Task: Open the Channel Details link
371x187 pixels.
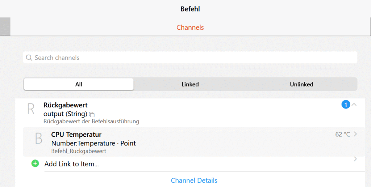Action: [194, 180]
